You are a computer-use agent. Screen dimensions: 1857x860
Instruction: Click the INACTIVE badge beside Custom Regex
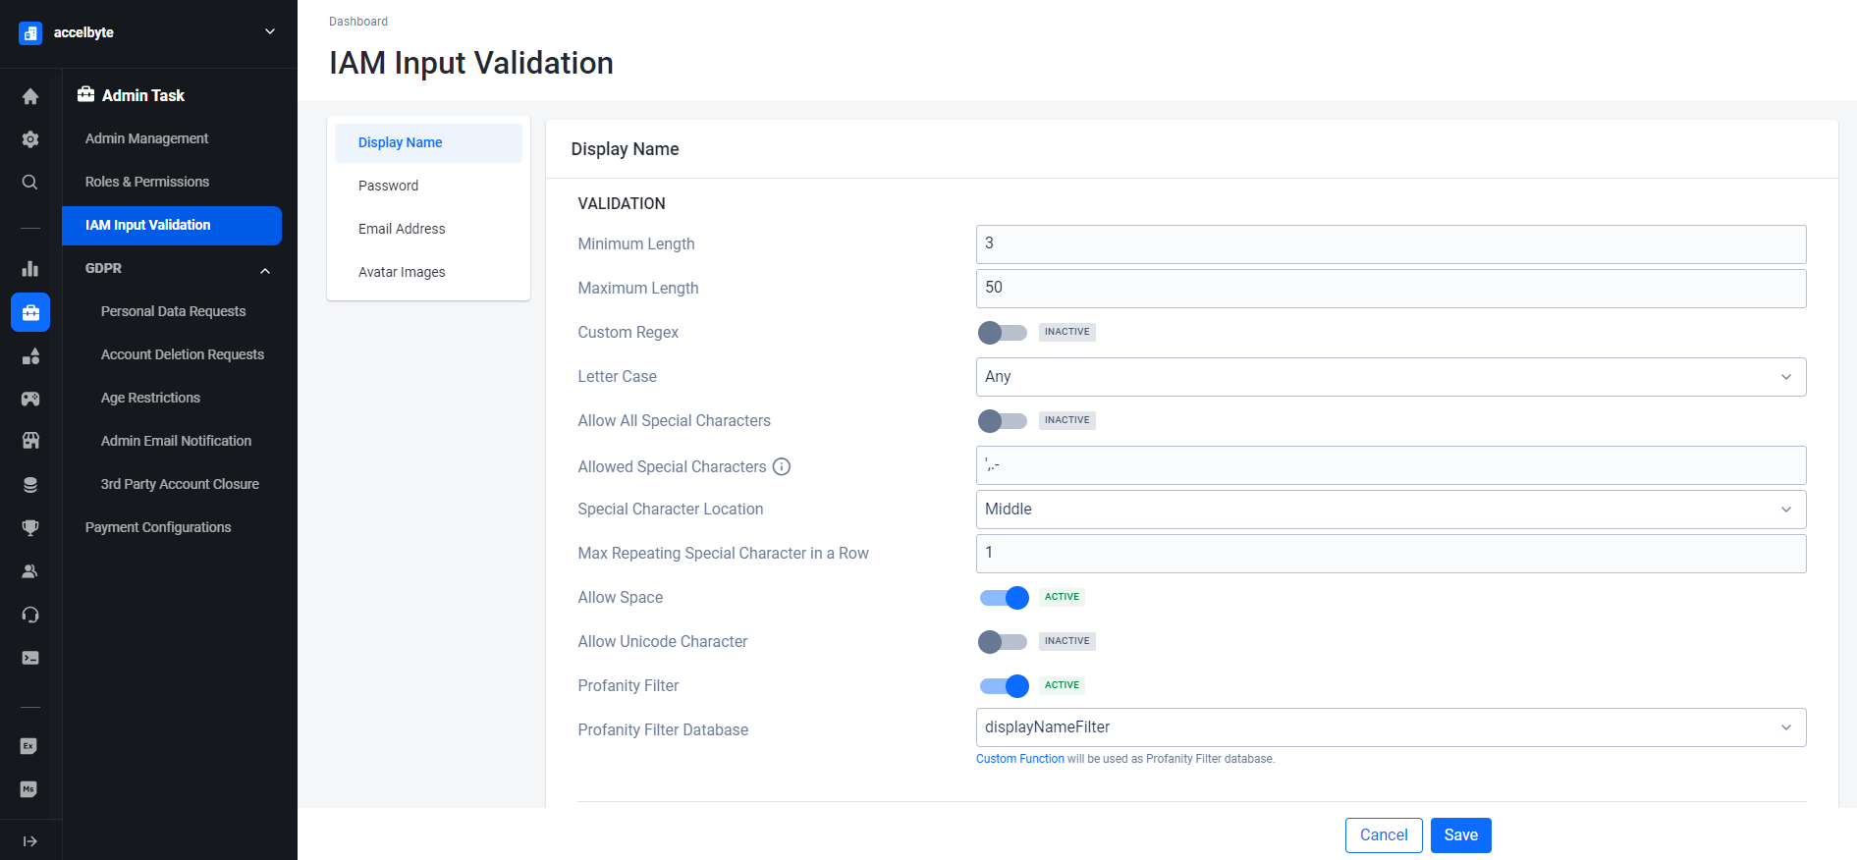pos(1066,332)
